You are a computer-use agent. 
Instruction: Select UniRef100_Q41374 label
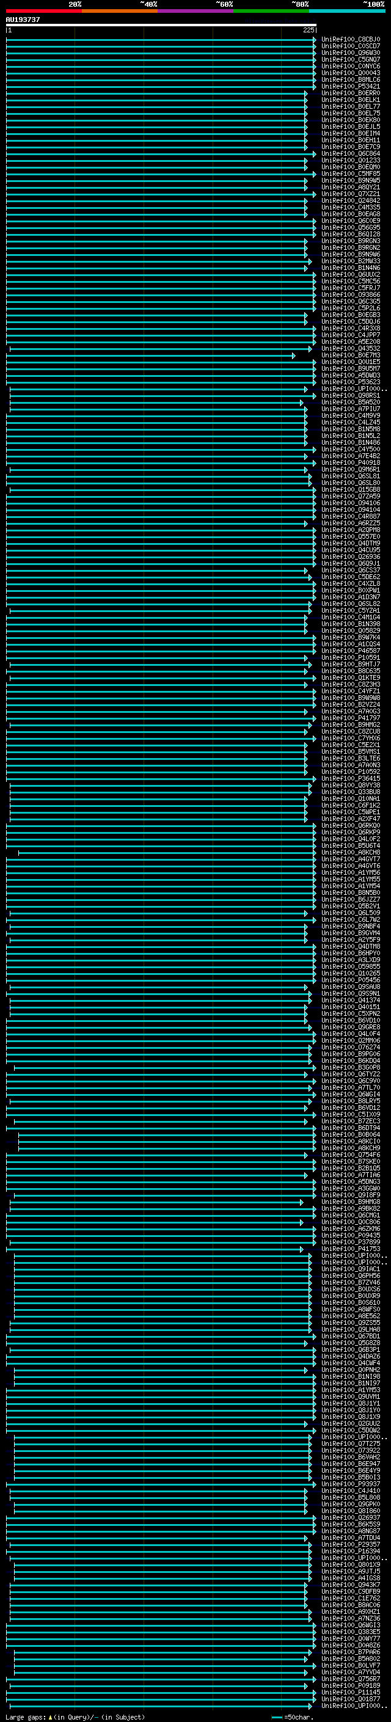click(x=351, y=1000)
